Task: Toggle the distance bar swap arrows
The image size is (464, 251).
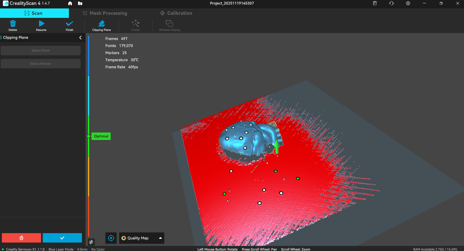Action: [x=91, y=242]
